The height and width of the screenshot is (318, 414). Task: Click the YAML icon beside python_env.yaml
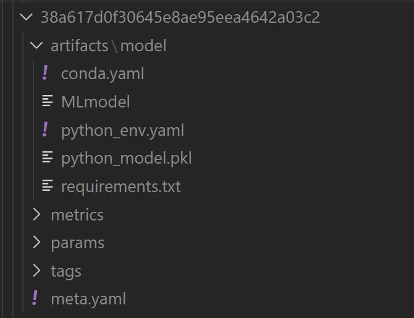(x=45, y=129)
